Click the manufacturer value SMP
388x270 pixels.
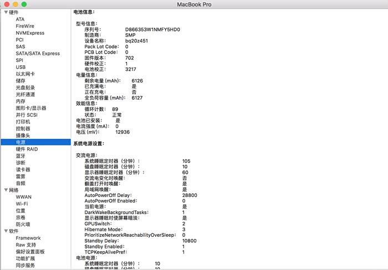pyautogui.click(x=130, y=35)
